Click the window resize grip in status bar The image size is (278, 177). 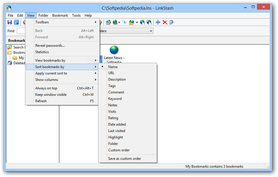coord(268,167)
